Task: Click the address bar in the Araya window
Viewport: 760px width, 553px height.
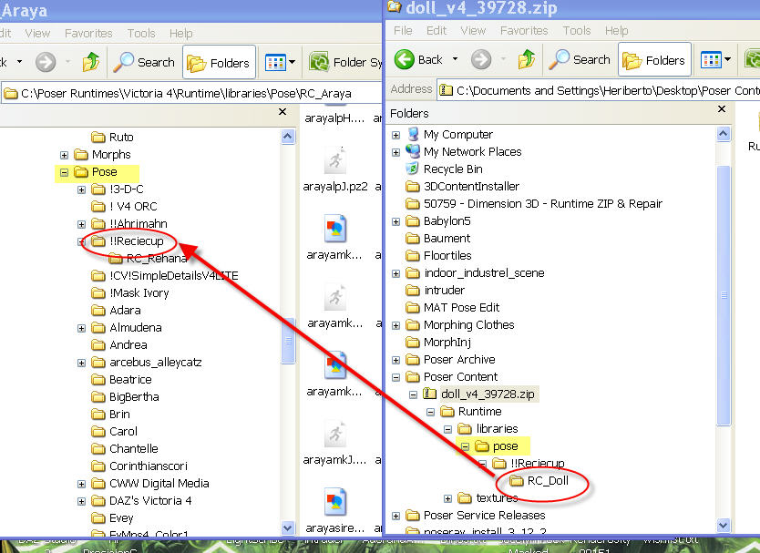Action: [x=191, y=93]
